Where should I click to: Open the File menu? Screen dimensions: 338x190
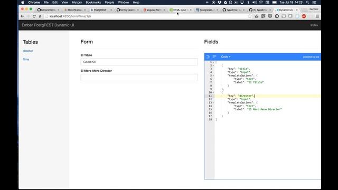(x=46, y=2)
